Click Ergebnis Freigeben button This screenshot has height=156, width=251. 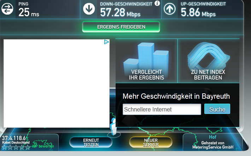[121, 27]
